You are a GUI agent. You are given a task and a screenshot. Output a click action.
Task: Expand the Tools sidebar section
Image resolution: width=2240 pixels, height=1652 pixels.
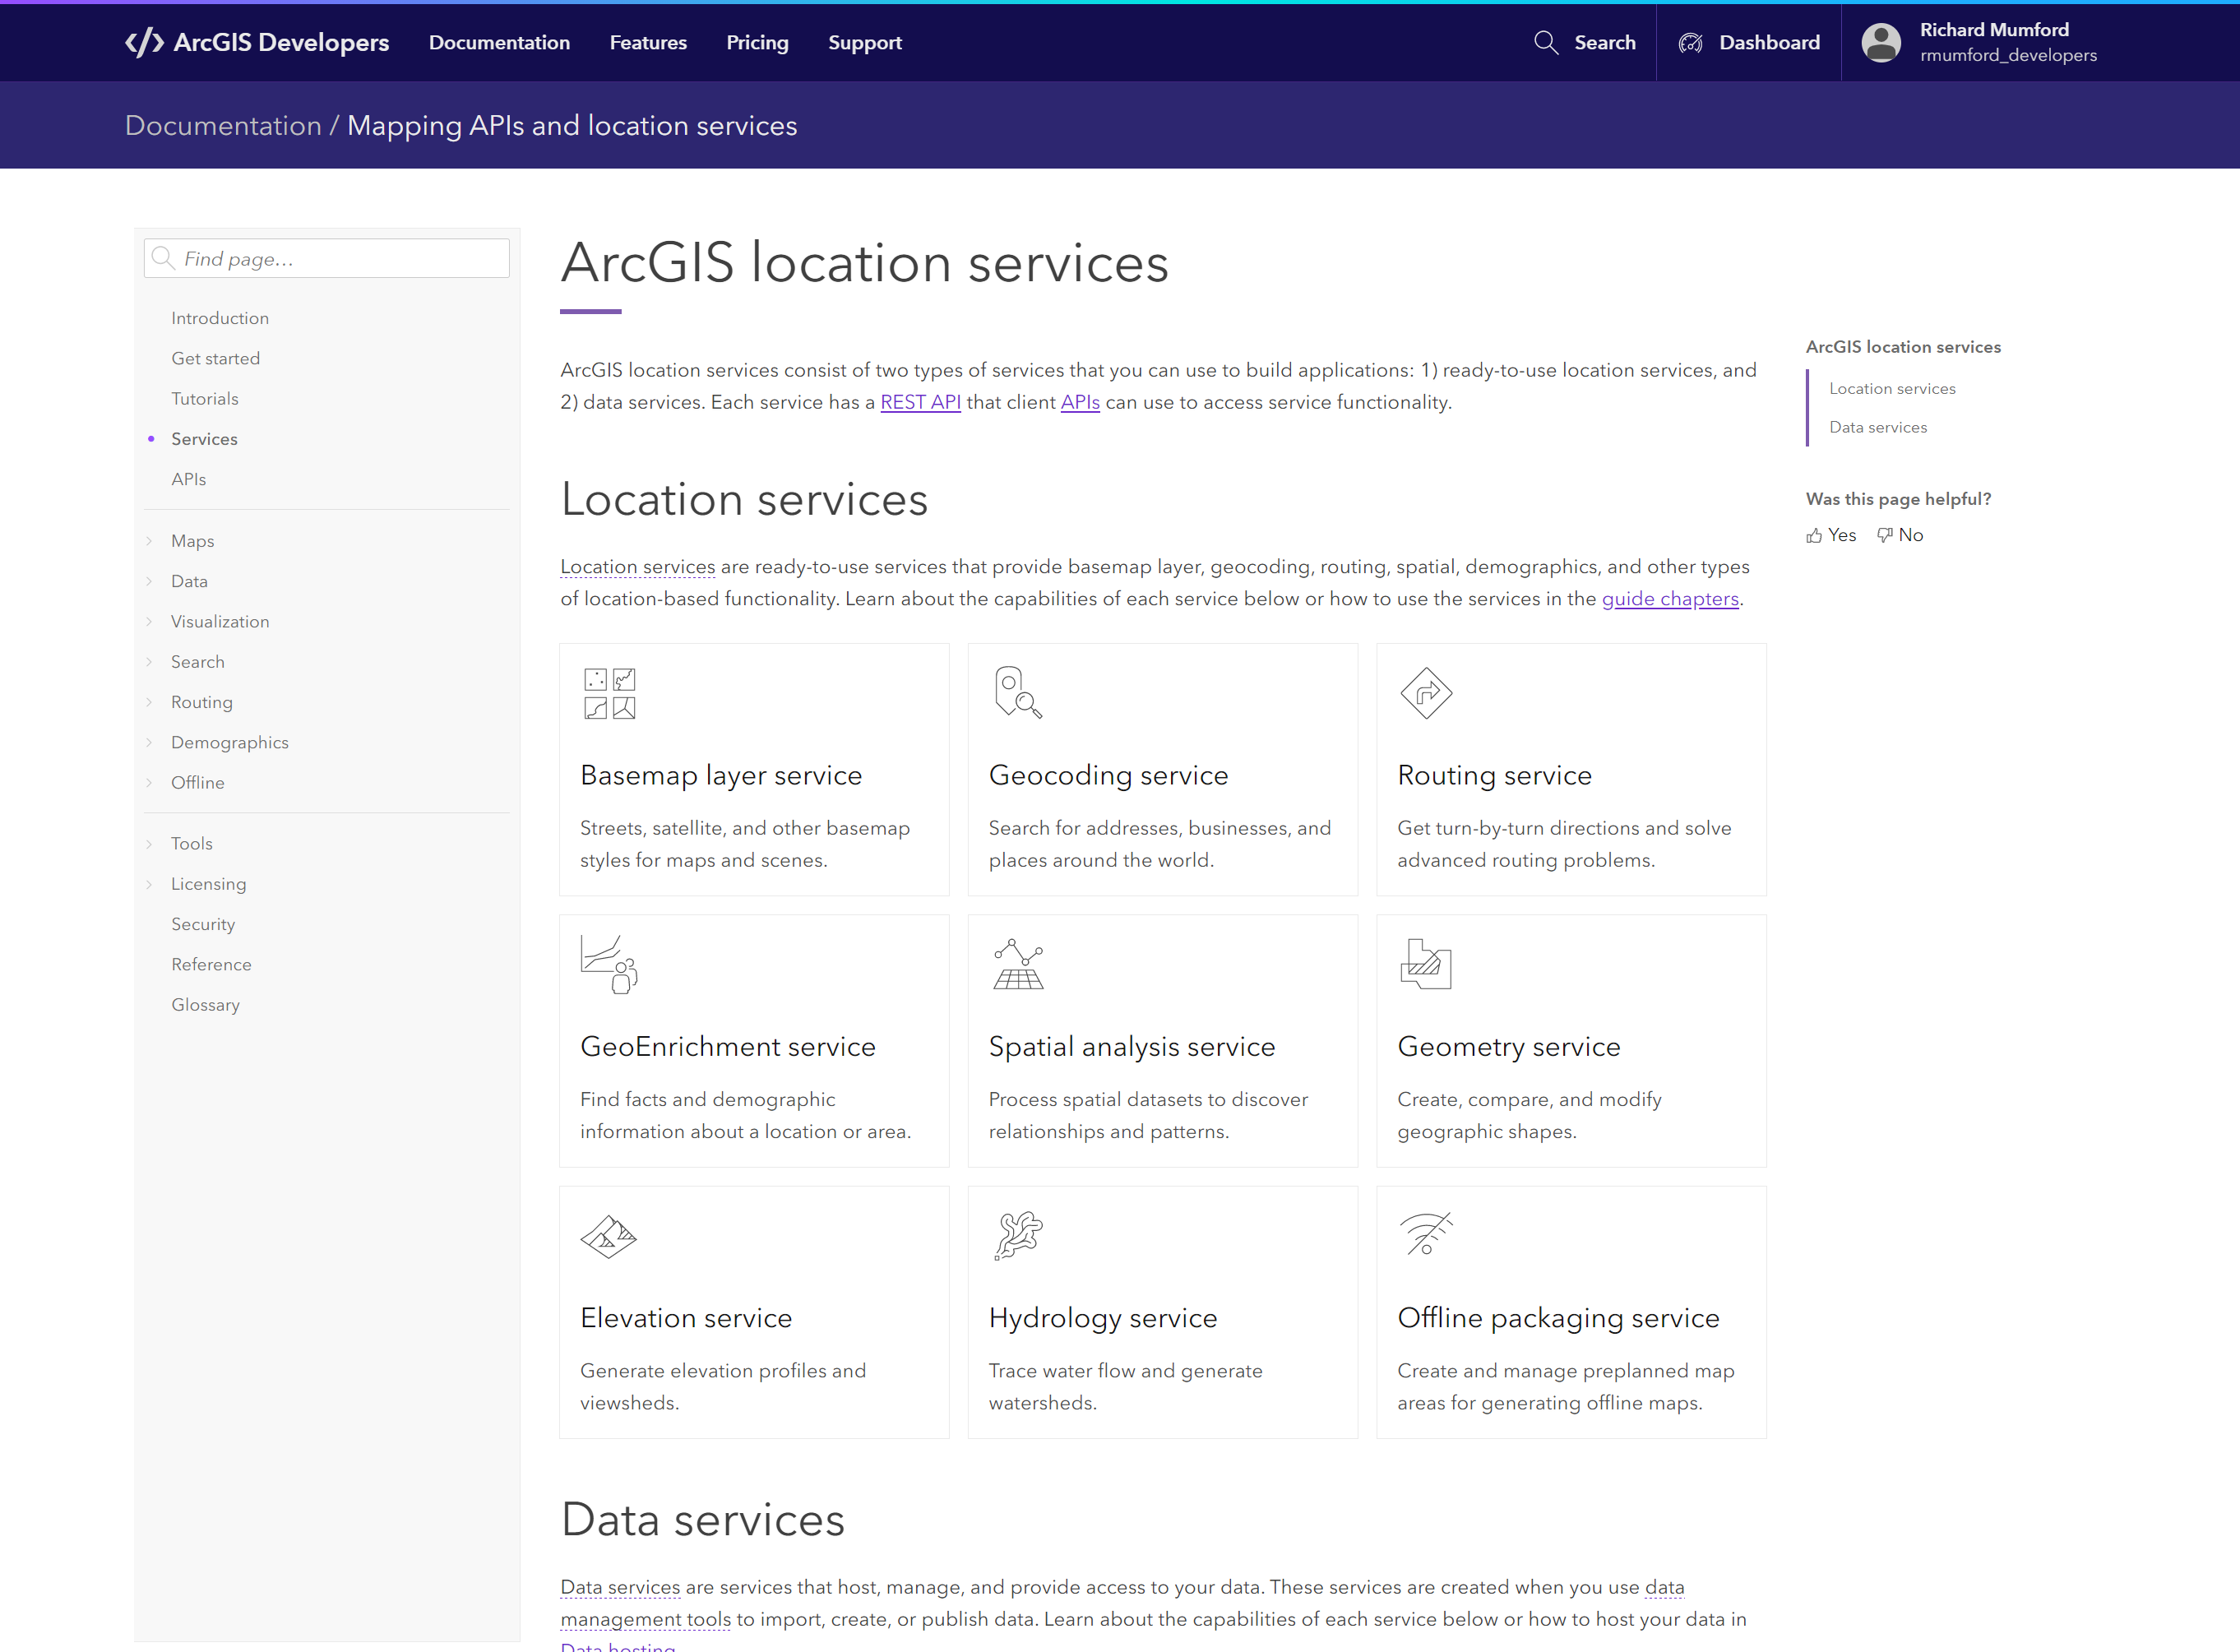[149, 844]
